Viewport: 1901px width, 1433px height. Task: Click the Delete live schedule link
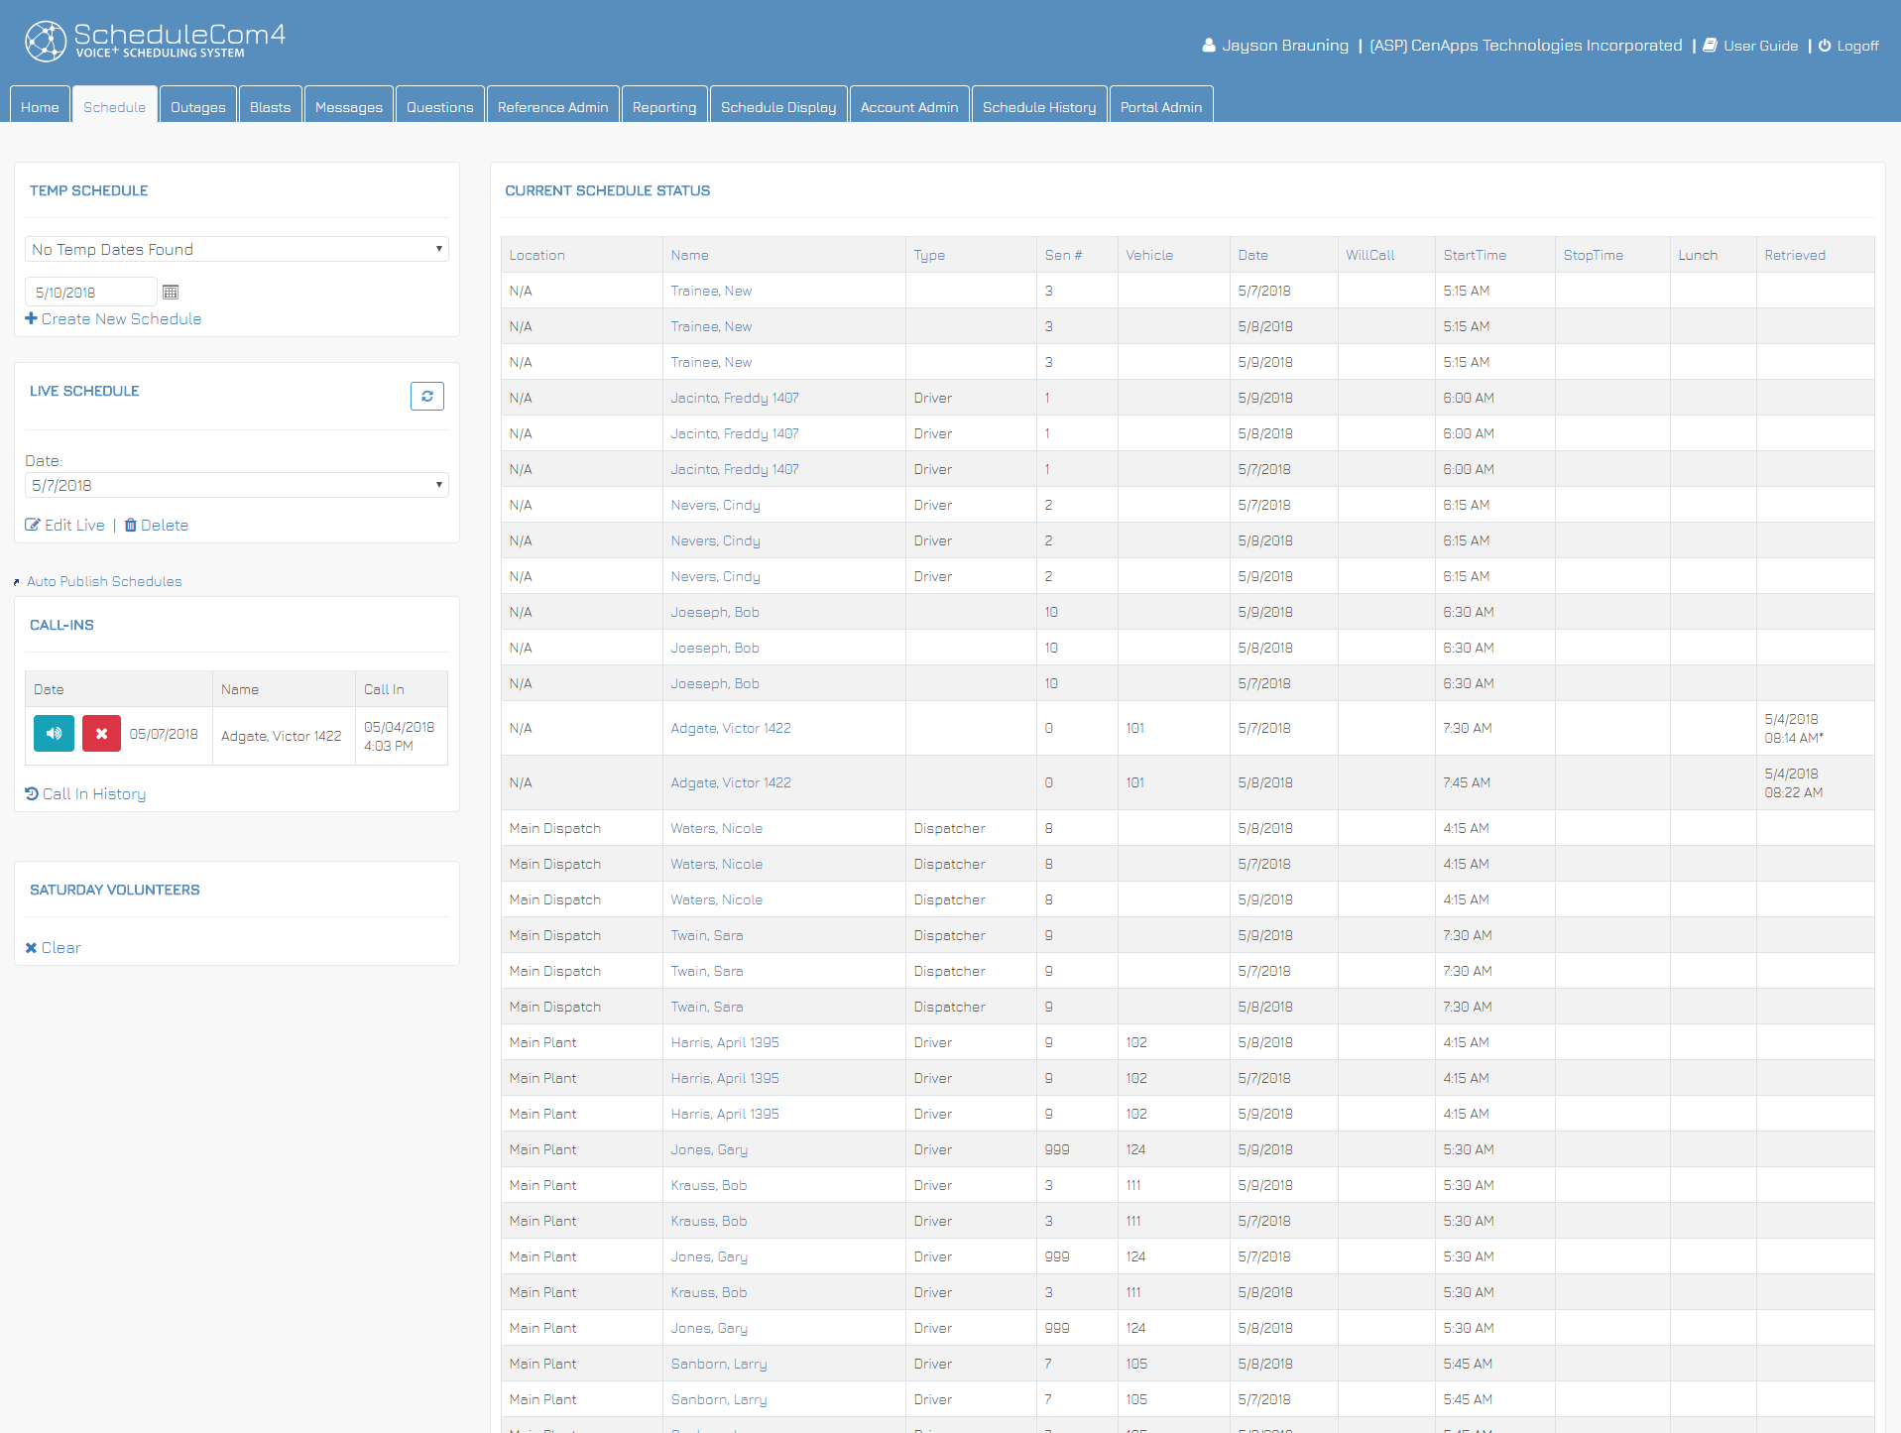click(165, 526)
